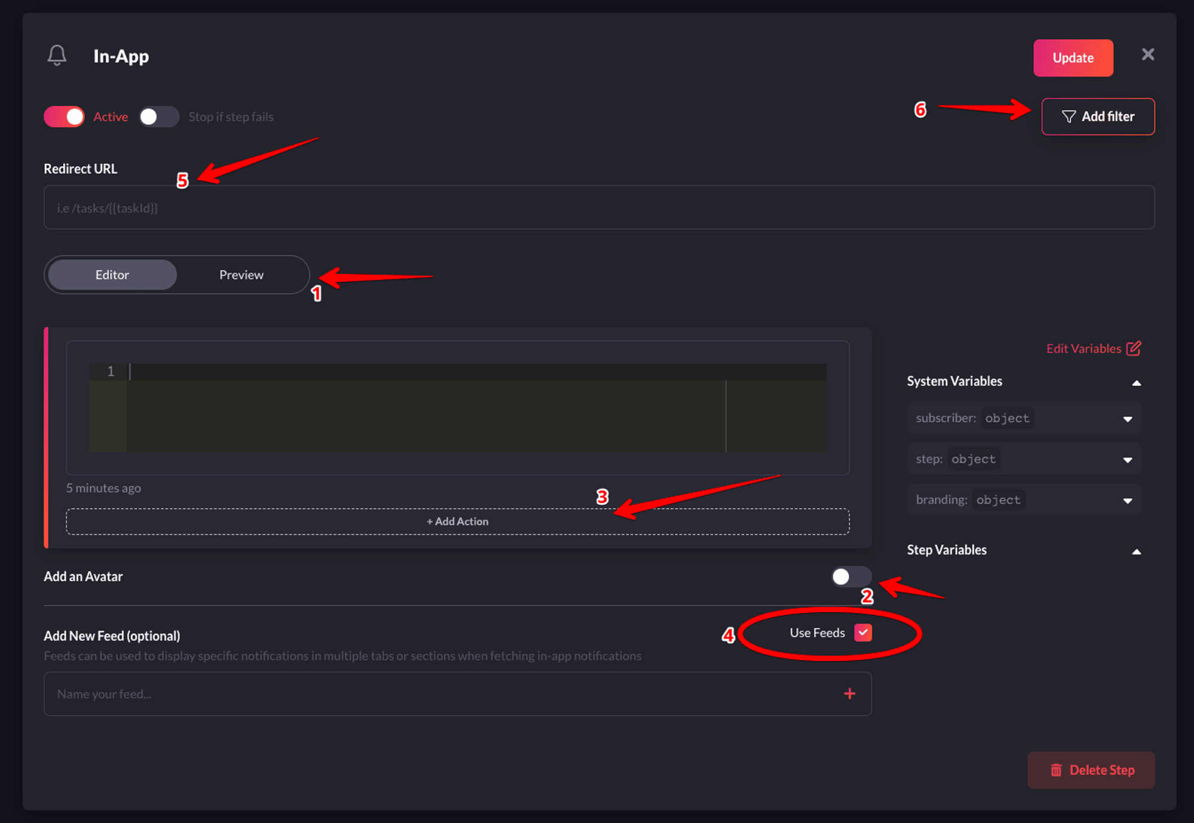The width and height of the screenshot is (1194, 823).
Task: Collapse the System Variables section
Action: click(x=1136, y=383)
